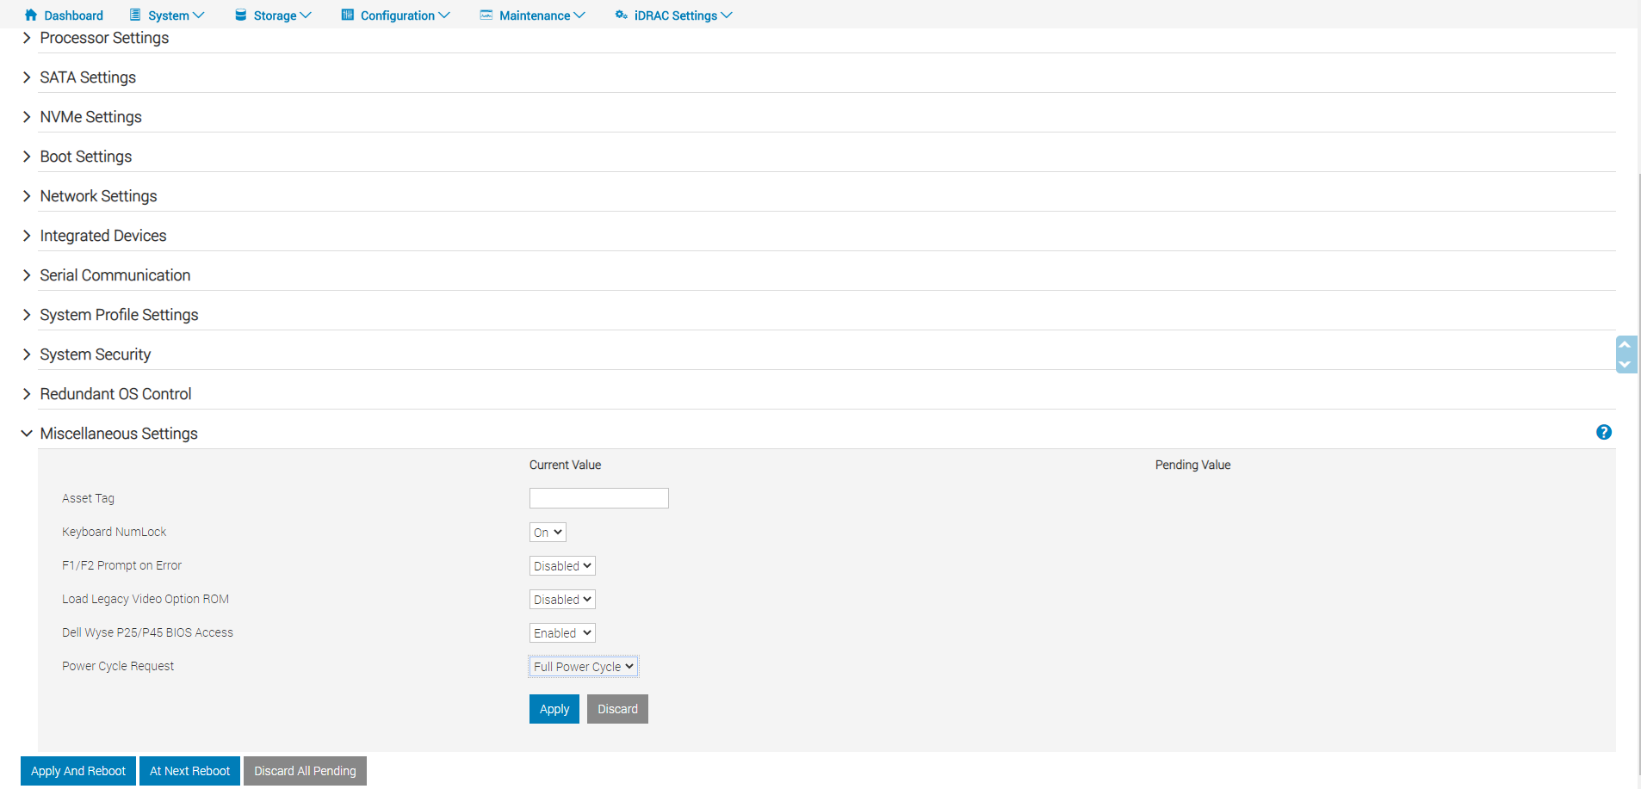Click inside the Asset Tag field

point(598,497)
